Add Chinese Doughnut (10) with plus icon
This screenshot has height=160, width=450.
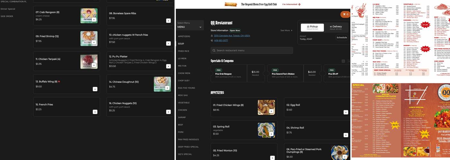(x=167, y=88)
